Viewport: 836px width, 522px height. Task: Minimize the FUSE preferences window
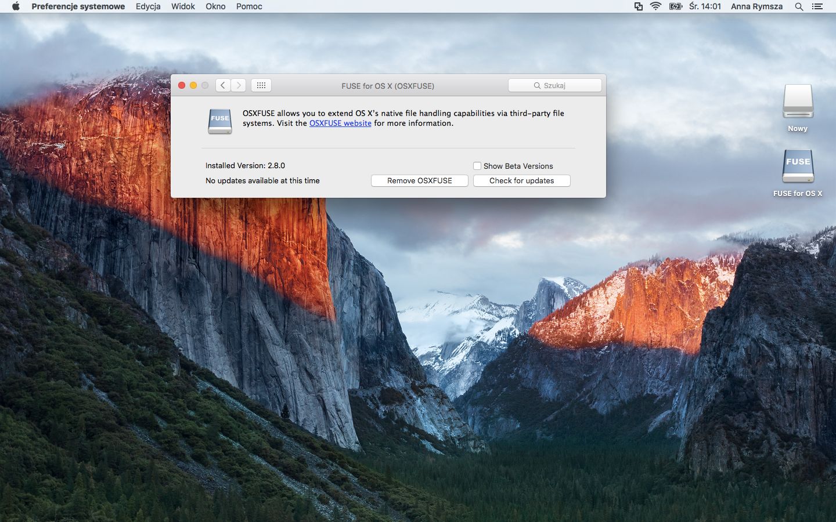193,85
